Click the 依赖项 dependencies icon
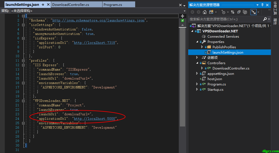This screenshot has height=153, width=279. pyautogui.click(x=204, y=58)
